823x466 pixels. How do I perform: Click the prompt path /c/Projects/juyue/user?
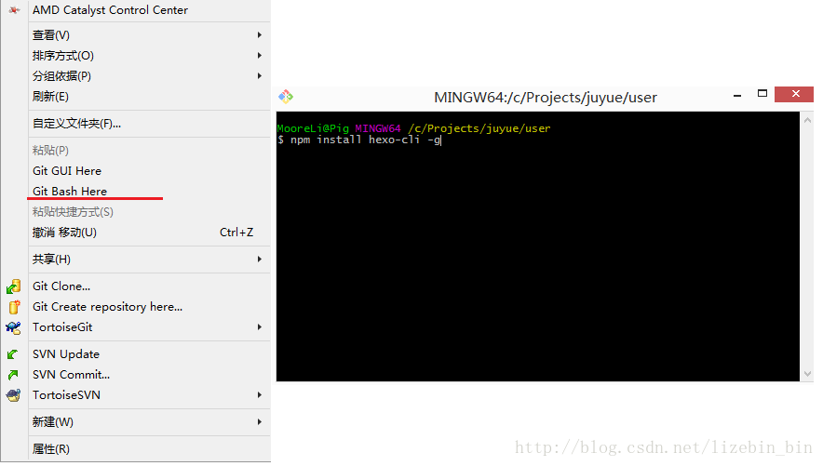[x=479, y=128]
